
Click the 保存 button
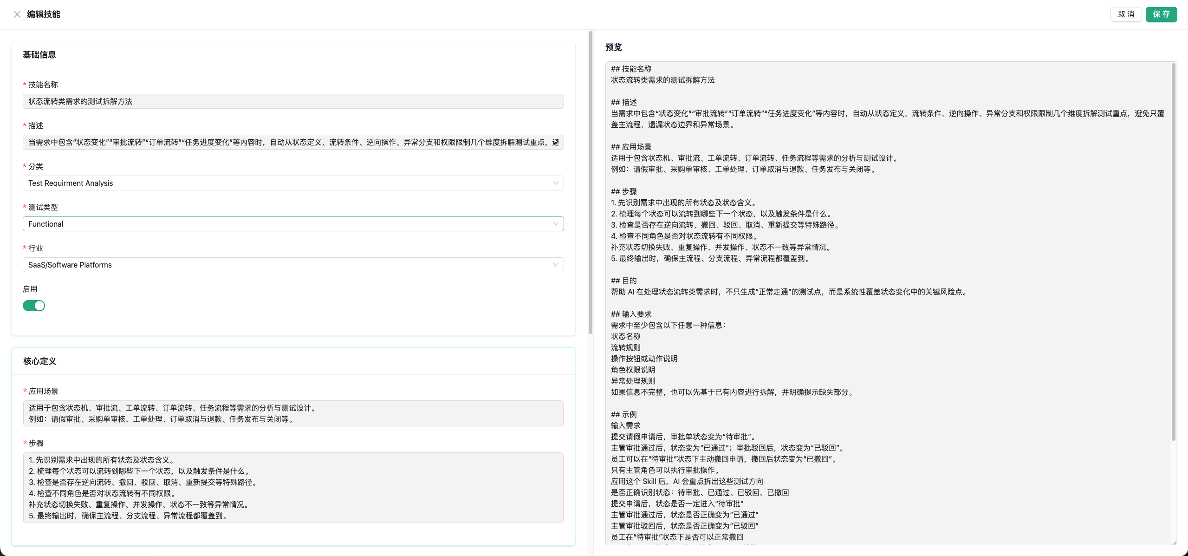(x=1161, y=14)
